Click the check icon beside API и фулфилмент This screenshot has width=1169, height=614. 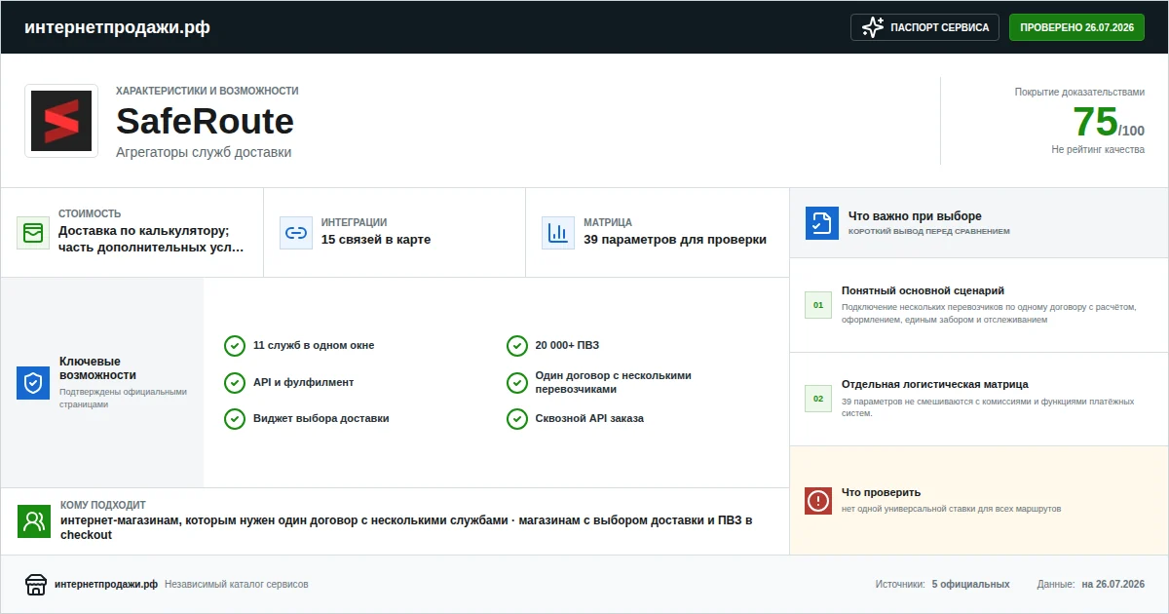(235, 382)
